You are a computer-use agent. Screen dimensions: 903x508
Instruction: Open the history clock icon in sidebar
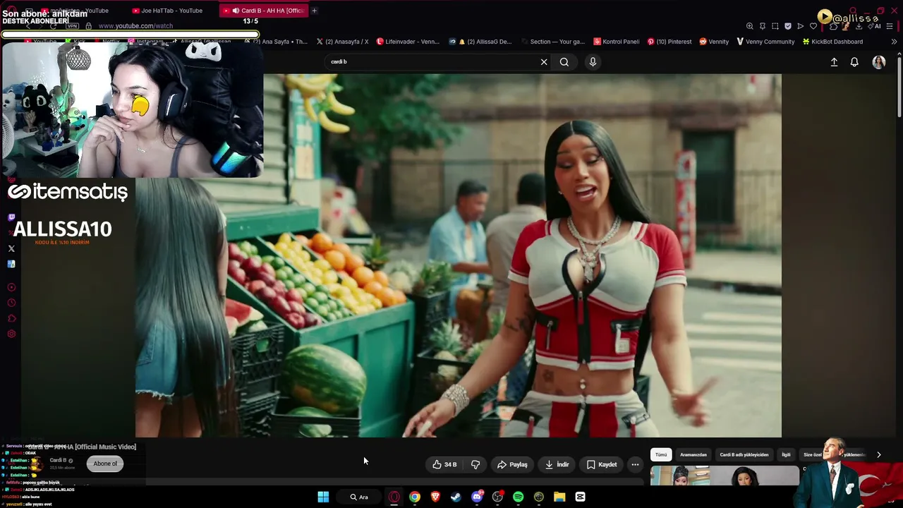click(11, 303)
